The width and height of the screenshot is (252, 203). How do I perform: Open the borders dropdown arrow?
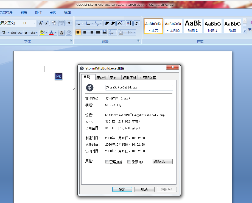click(135, 32)
